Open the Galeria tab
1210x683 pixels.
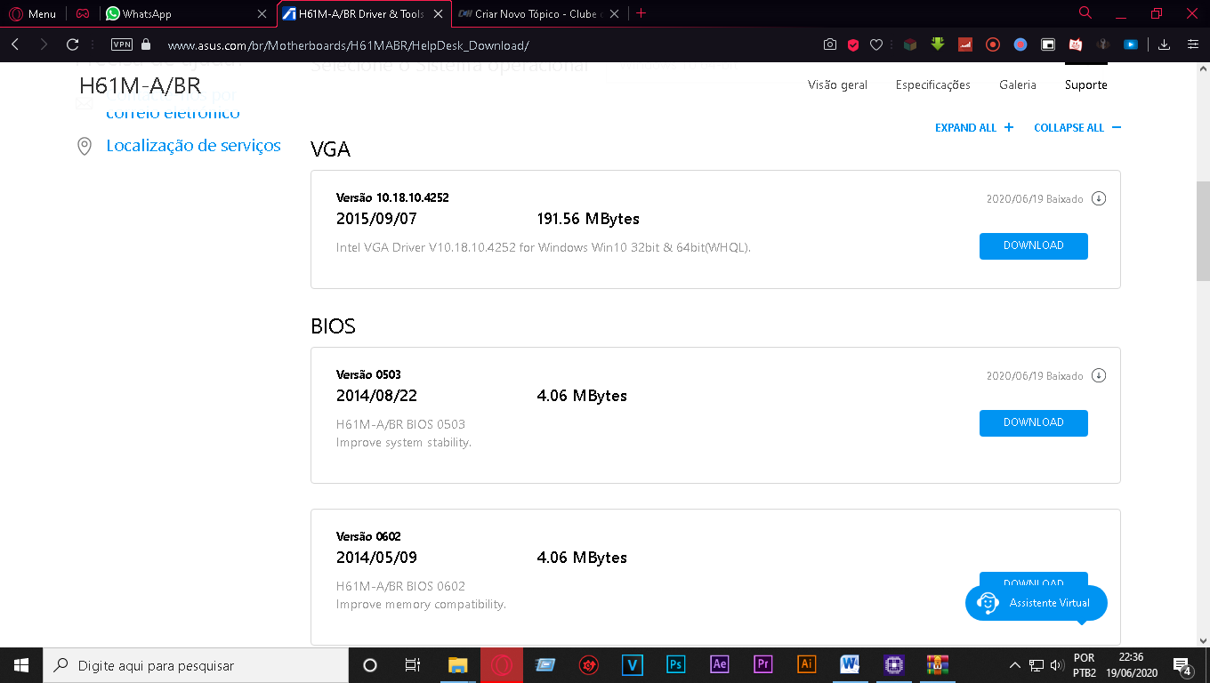click(1018, 85)
